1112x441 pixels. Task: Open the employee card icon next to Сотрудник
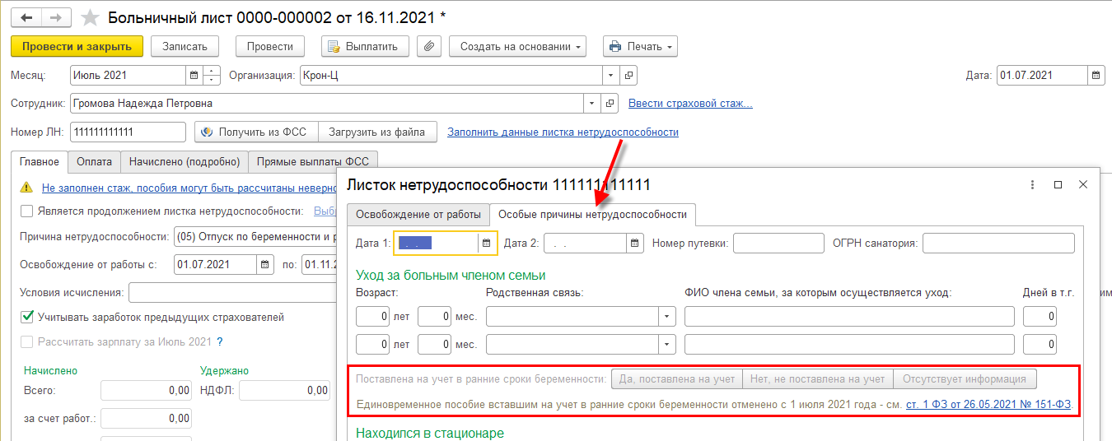click(x=610, y=104)
